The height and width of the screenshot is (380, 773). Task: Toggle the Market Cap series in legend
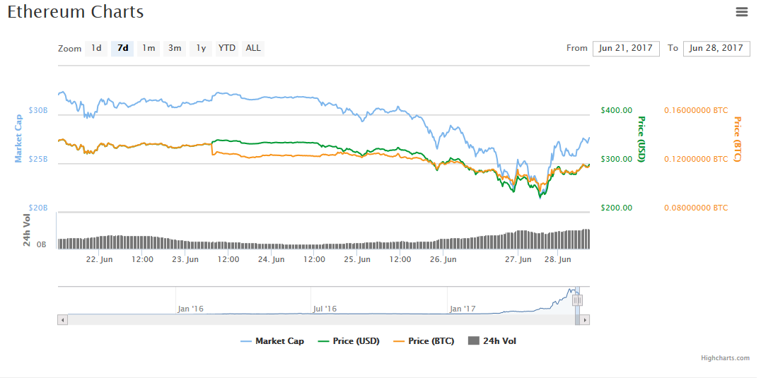pyautogui.click(x=272, y=340)
